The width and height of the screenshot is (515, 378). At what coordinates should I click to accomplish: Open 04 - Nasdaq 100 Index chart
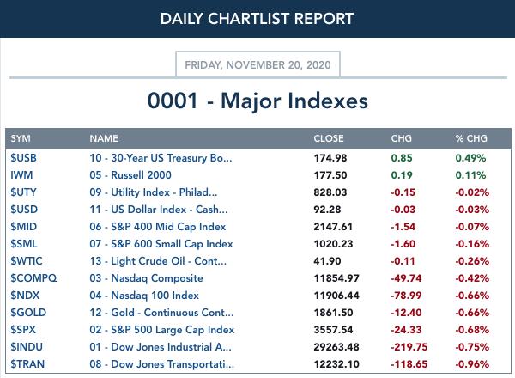click(x=144, y=296)
